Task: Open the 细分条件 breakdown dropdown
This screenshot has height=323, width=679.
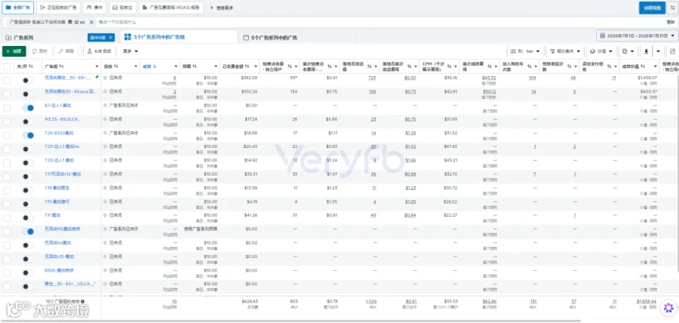Action: coord(566,51)
